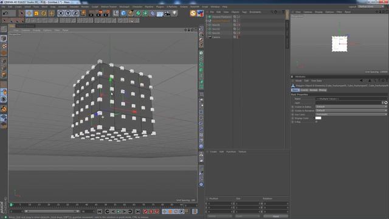Open Object Manager Bookmarks menu
Screen dimensions: 389x219
[x=255, y=12]
